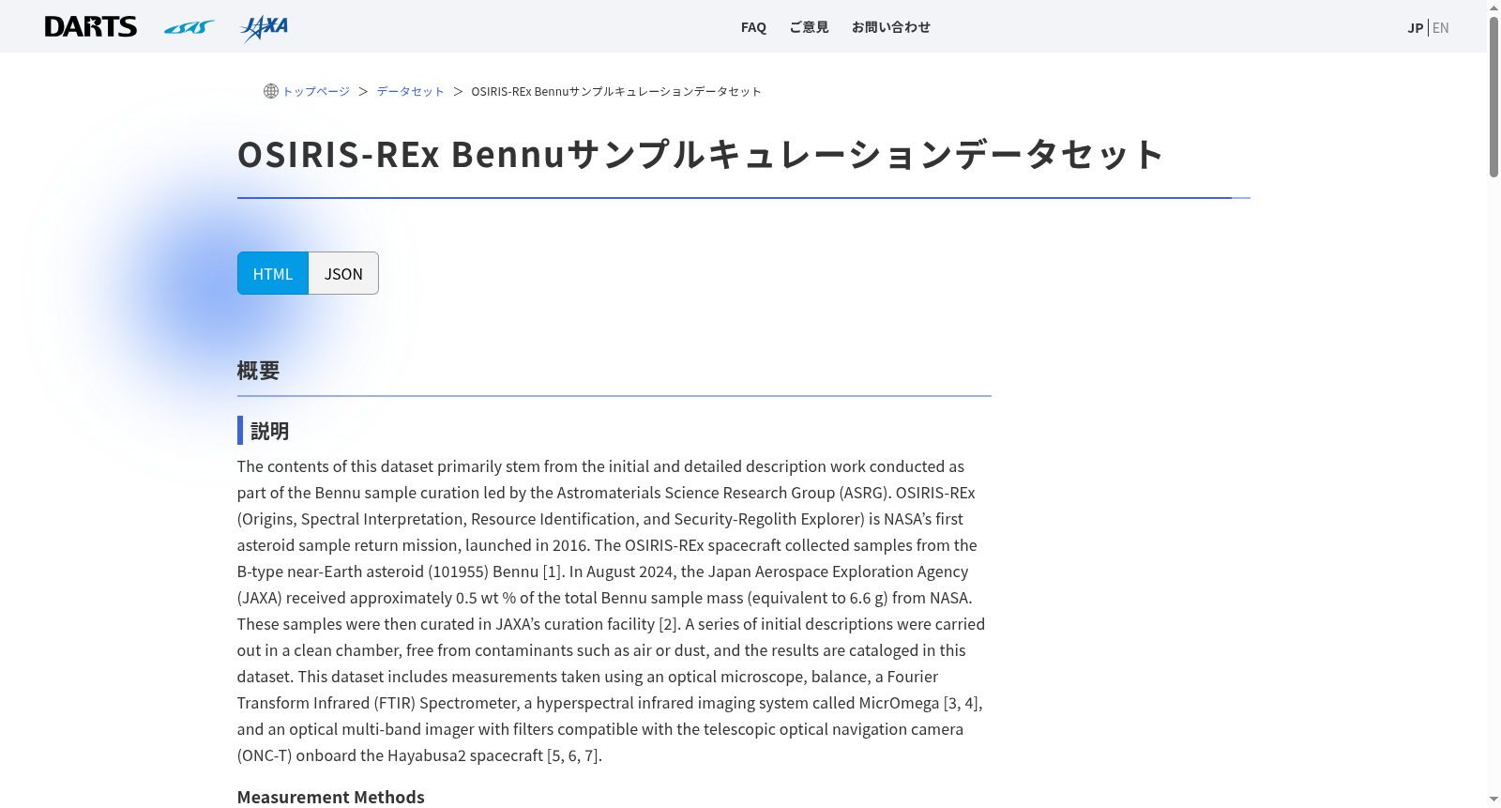The width and height of the screenshot is (1501, 808).
Task: Click the 説明 subsection heading
Action: pos(269,431)
